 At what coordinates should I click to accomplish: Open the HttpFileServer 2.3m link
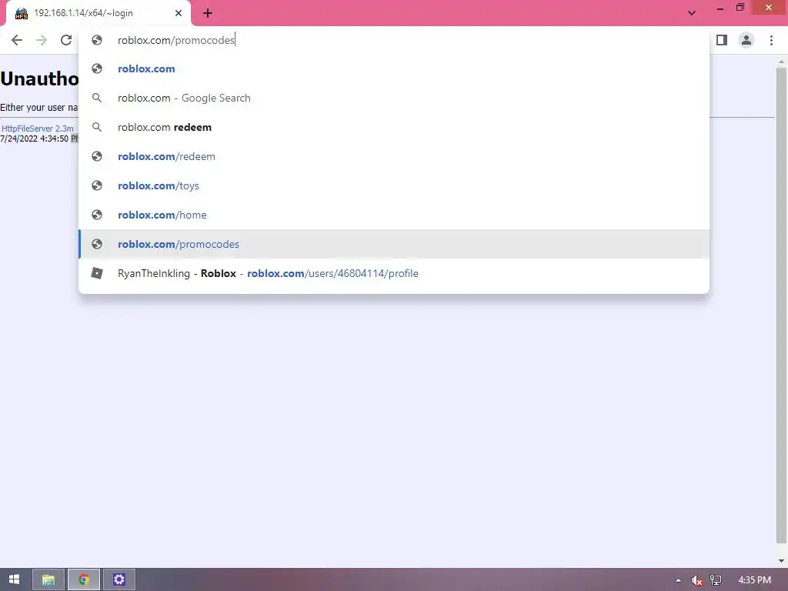pyautogui.click(x=37, y=129)
